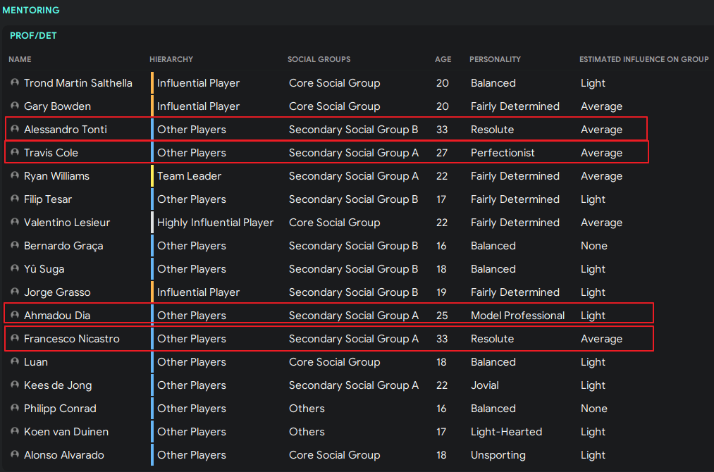
Task: Sort table by the NAME column header
Action: 20,59
